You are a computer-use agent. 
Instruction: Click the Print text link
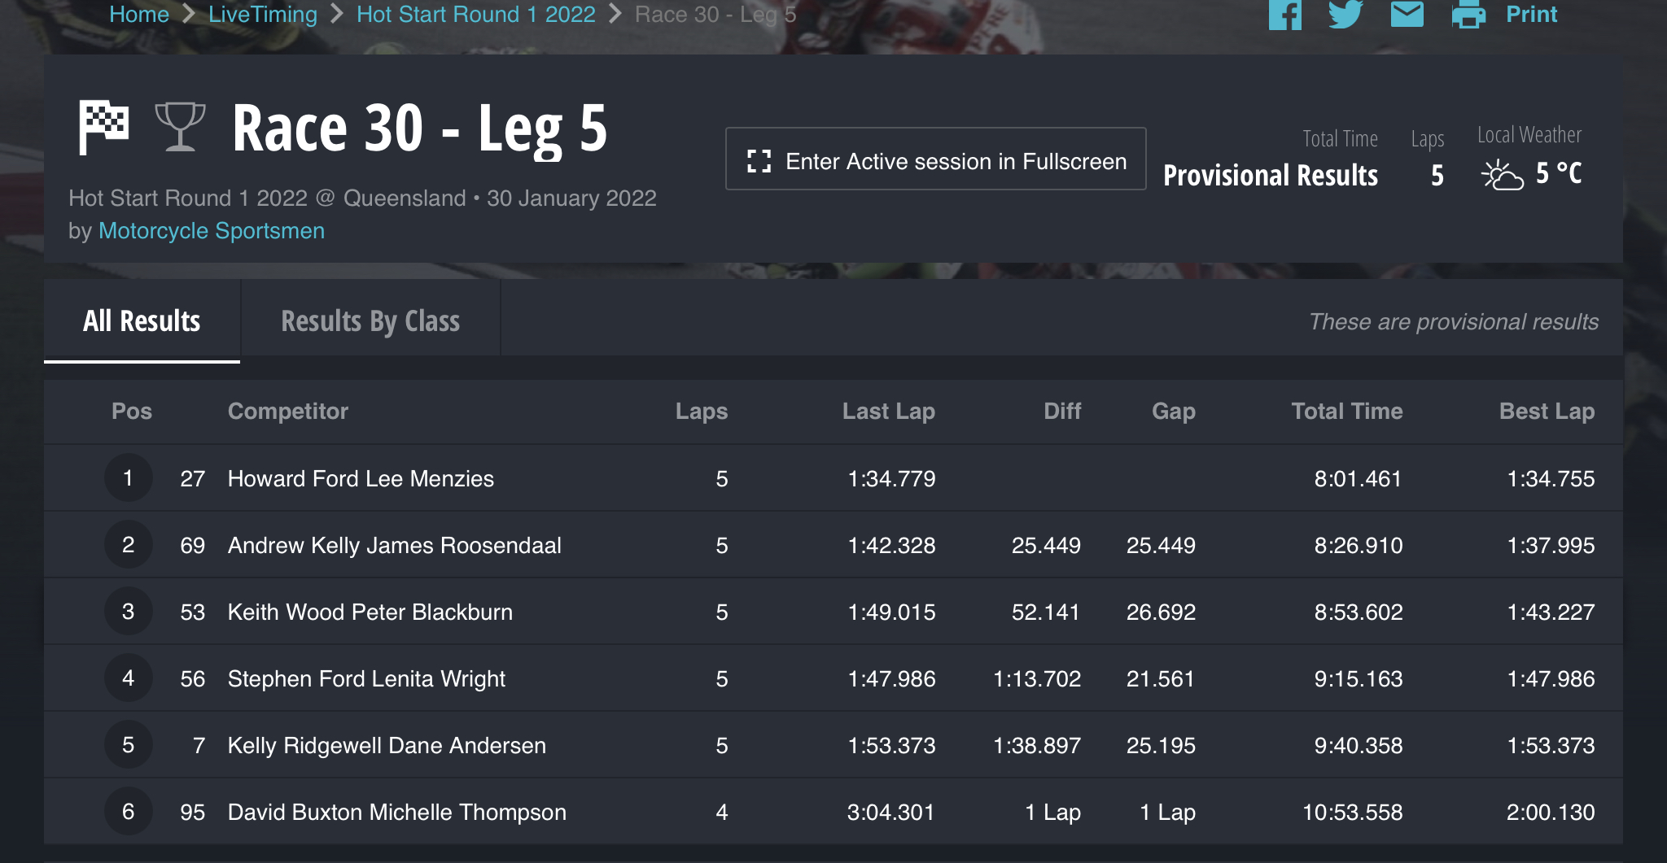(1531, 14)
